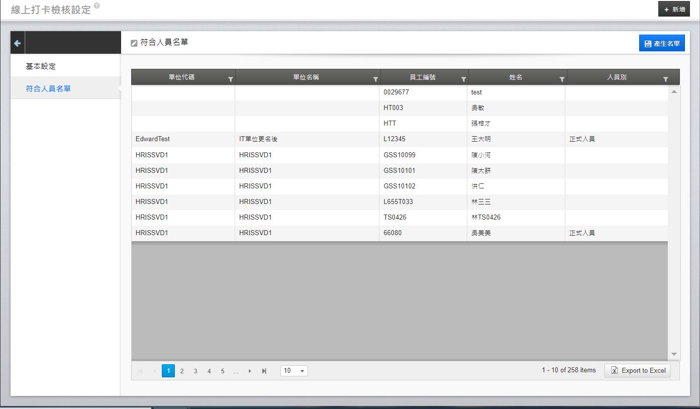This screenshot has height=409, width=700.
Task: Switch to 基本設定 tab
Action: click(41, 66)
